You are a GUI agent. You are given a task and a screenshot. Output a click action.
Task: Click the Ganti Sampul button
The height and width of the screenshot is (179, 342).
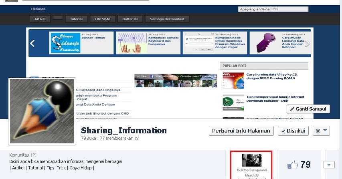click(308, 109)
